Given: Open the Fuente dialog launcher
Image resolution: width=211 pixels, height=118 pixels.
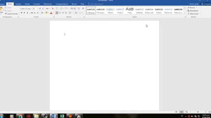Looking at the screenshot, I should tap(54, 17).
